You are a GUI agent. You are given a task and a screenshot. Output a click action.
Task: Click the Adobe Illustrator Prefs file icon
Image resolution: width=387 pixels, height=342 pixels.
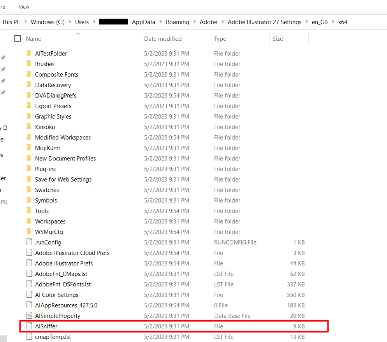(29, 263)
